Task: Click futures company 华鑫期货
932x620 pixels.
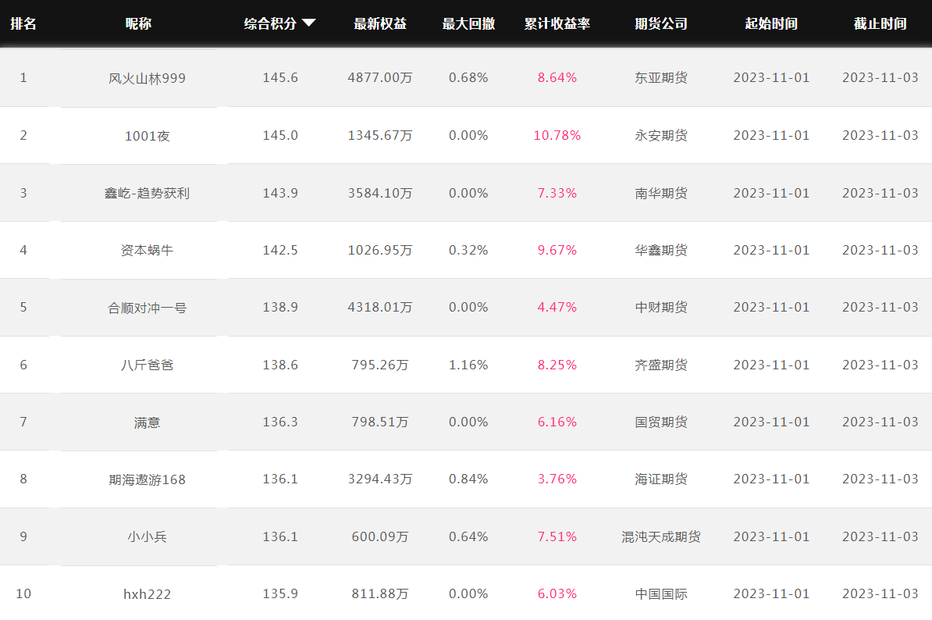Action: pyautogui.click(x=661, y=250)
